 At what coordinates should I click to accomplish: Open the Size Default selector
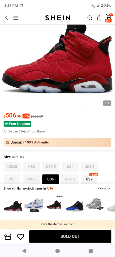tap(14, 157)
